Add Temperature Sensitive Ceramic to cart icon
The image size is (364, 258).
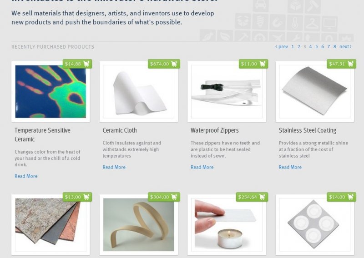pyautogui.click(x=86, y=64)
